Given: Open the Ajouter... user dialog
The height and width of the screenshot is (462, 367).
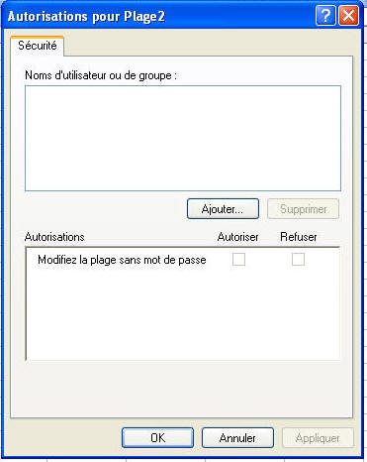Looking at the screenshot, I should (x=223, y=209).
